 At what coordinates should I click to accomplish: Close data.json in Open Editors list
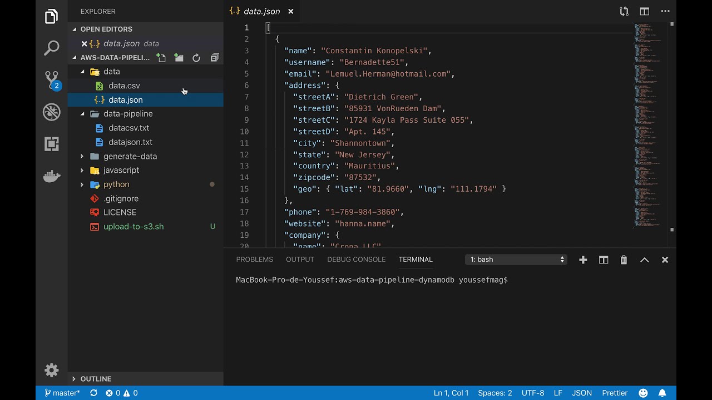coord(85,43)
